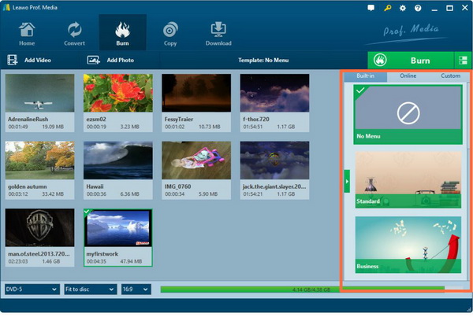Click the 10.73 MB size text
This screenshot has height=317, width=473.
point(210,127)
